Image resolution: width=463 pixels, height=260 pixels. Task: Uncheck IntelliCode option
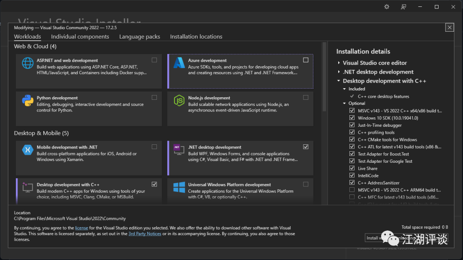pyautogui.click(x=352, y=175)
